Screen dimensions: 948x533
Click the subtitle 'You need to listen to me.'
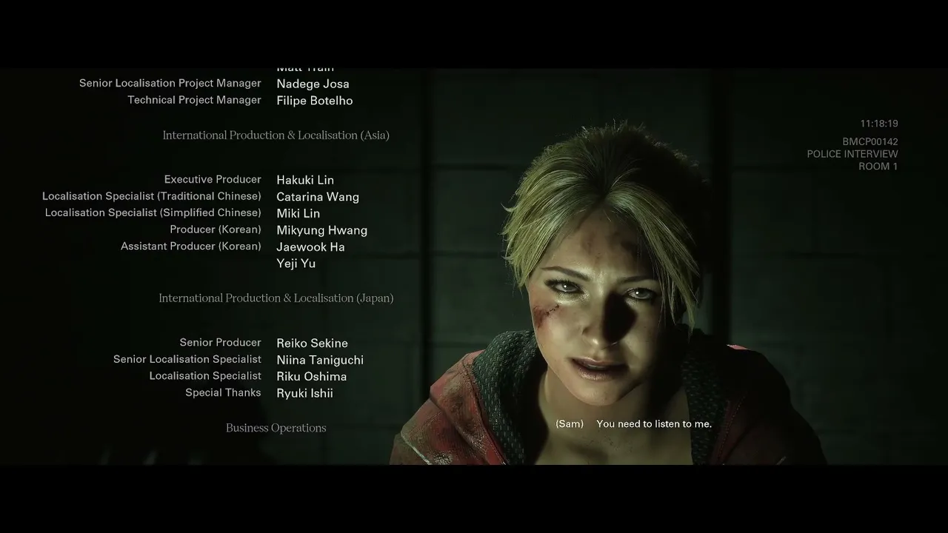[654, 423]
